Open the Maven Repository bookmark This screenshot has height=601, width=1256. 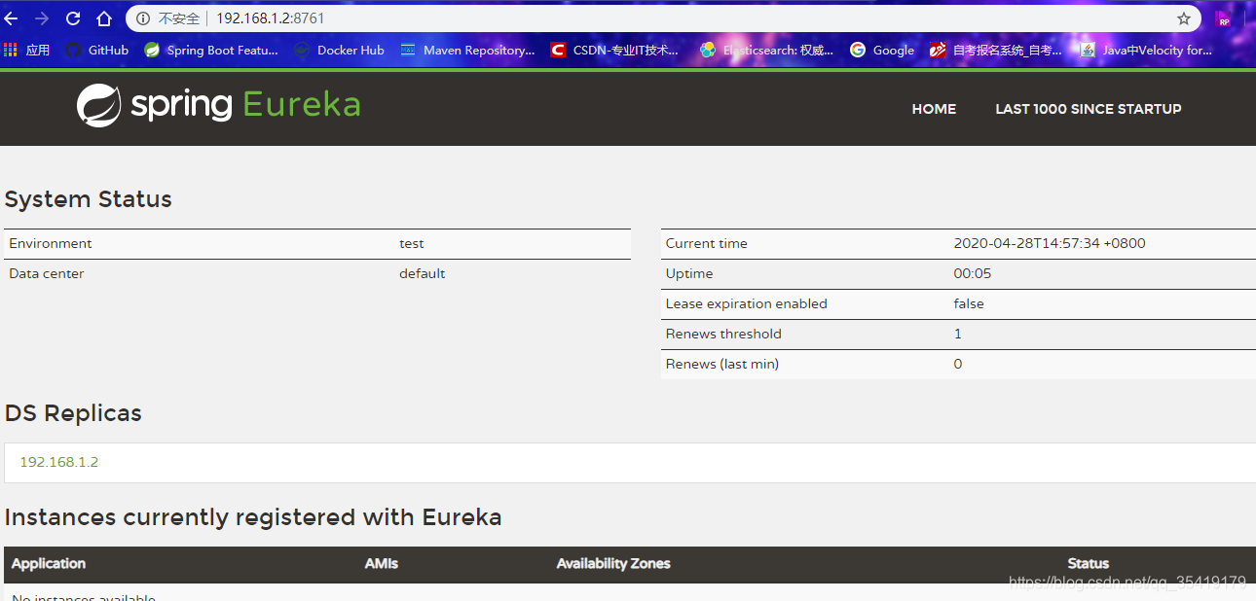467,50
